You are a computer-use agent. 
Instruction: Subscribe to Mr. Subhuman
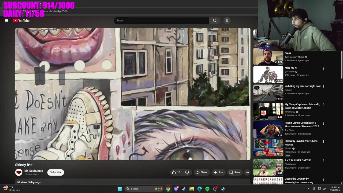tap(56, 172)
